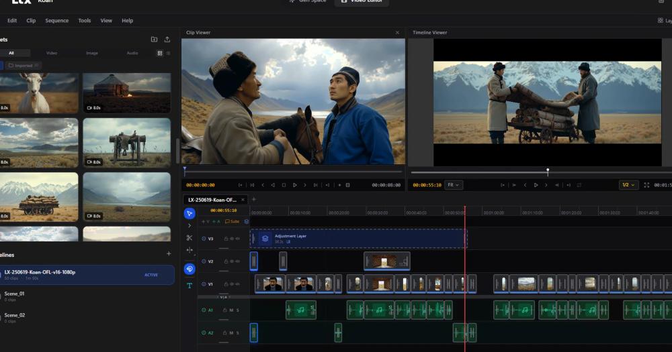
Task: Toggle the blue snapping magnet tool
Action: (x=190, y=269)
